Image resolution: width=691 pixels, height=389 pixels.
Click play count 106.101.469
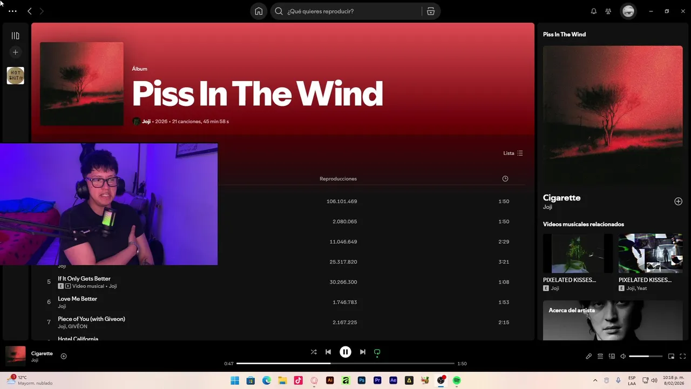[x=342, y=202]
